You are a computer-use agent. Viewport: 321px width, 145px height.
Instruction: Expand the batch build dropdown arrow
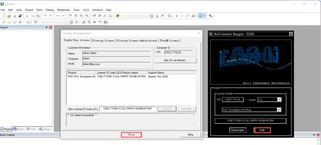pyautogui.click(x=24, y=22)
